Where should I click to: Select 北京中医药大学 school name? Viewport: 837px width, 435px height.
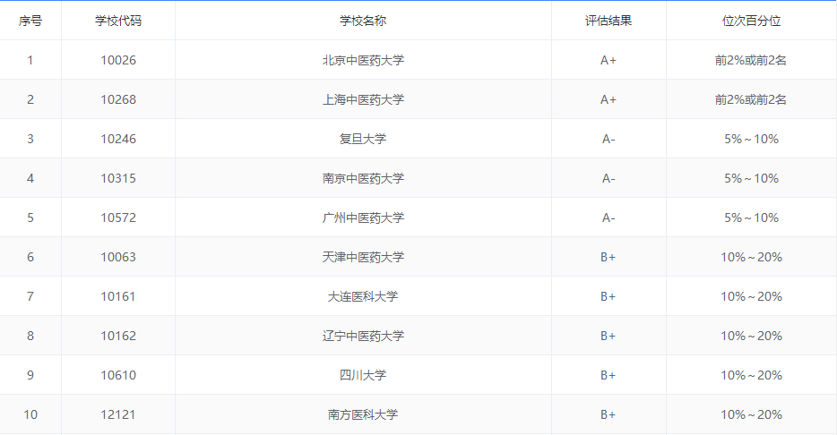tap(363, 60)
